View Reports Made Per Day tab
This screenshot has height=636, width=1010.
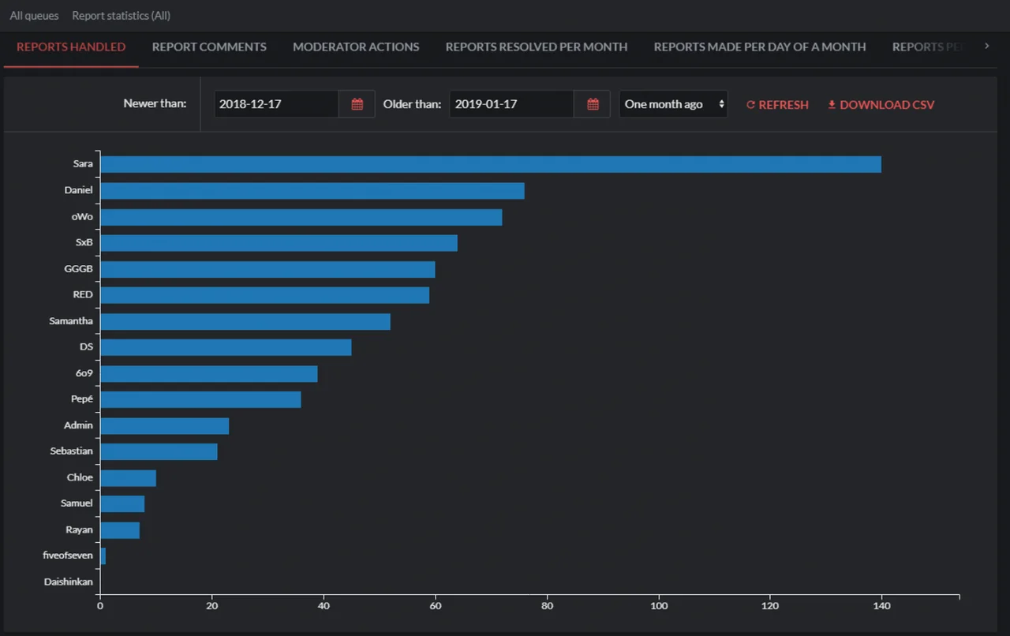[759, 47]
